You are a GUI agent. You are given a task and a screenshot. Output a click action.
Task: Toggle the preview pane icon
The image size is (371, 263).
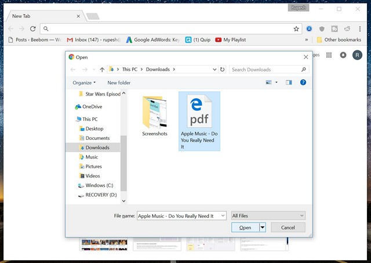[289, 83]
